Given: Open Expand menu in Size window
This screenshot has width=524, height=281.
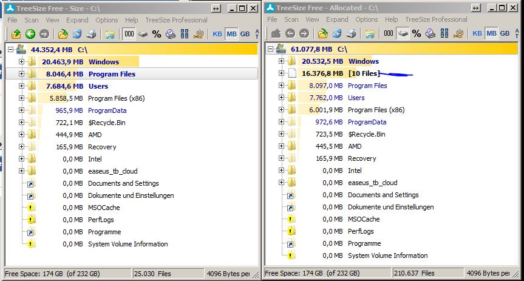Looking at the screenshot, I should [x=77, y=20].
